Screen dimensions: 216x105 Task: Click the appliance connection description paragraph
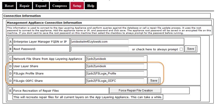point(109,30)
